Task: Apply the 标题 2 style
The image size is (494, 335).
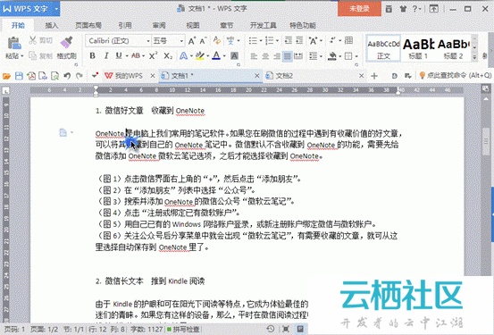Action: (x=453, y=48)
